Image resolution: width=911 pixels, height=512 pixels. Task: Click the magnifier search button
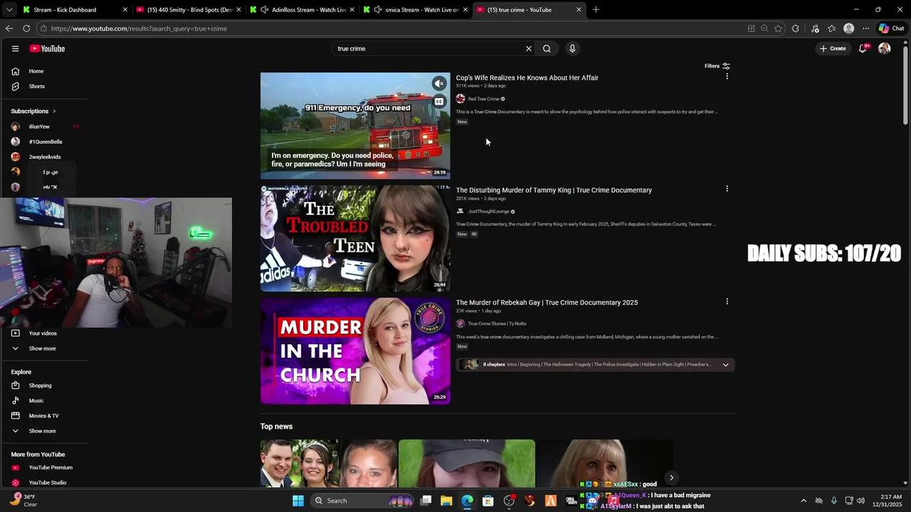(547, 48)
